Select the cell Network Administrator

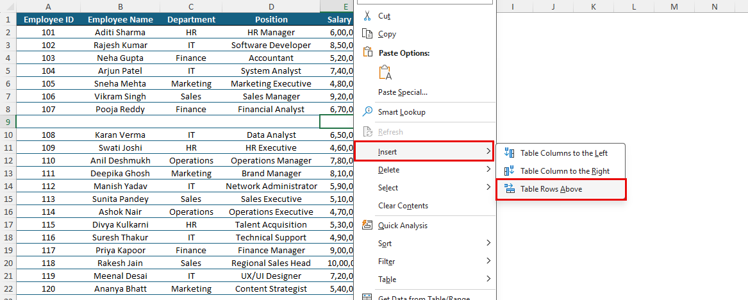click(x=271, y=186)
